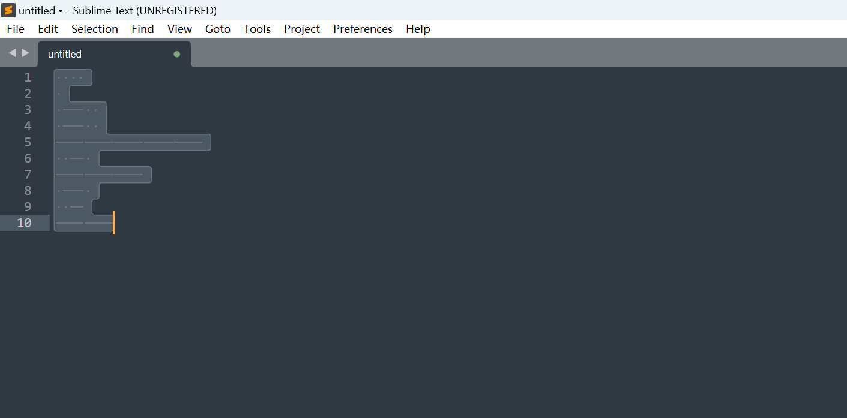The height and width of the screenshot is (418, 847).
Task: Open the Find menu
Action: click(143, 29)
